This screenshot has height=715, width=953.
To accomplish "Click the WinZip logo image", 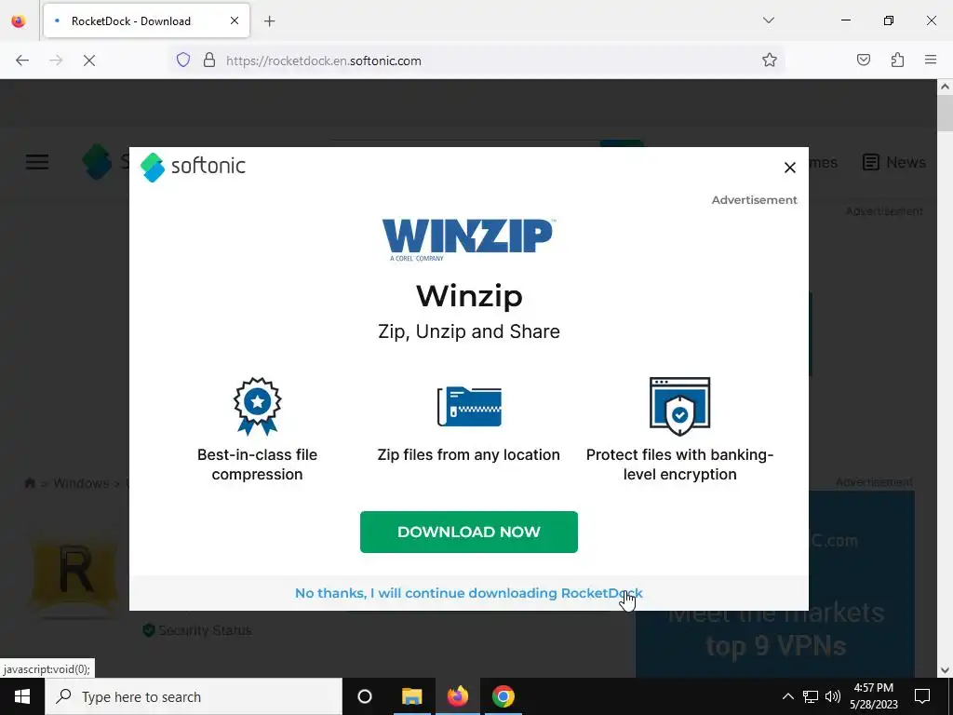I will 468,239.
